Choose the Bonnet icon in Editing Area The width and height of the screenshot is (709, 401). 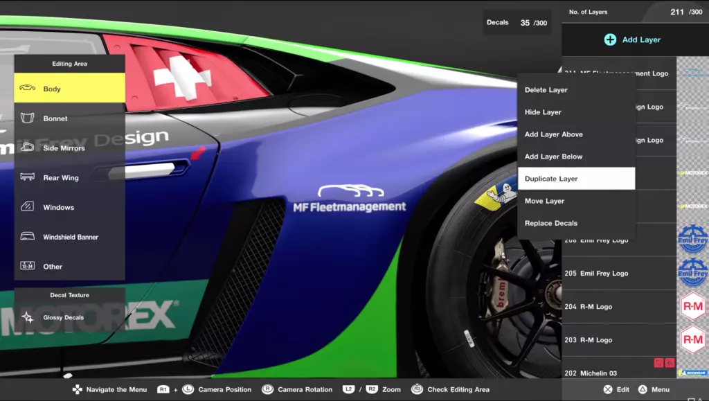point(27,118)
